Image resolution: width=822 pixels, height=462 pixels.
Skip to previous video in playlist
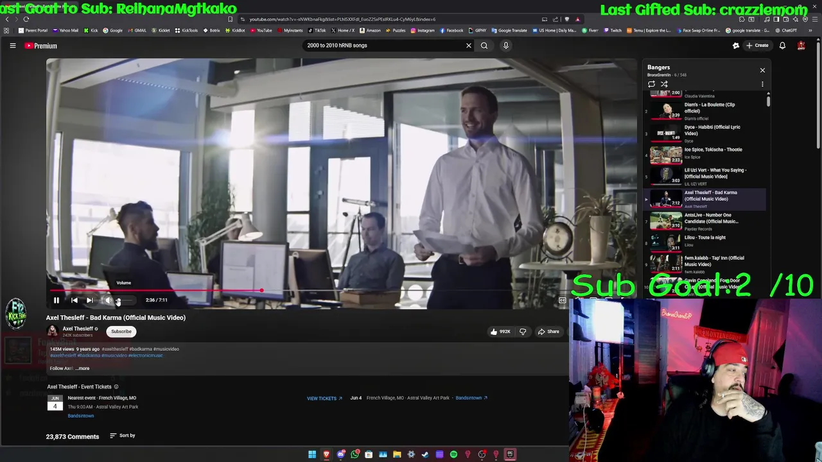[74, 300]
